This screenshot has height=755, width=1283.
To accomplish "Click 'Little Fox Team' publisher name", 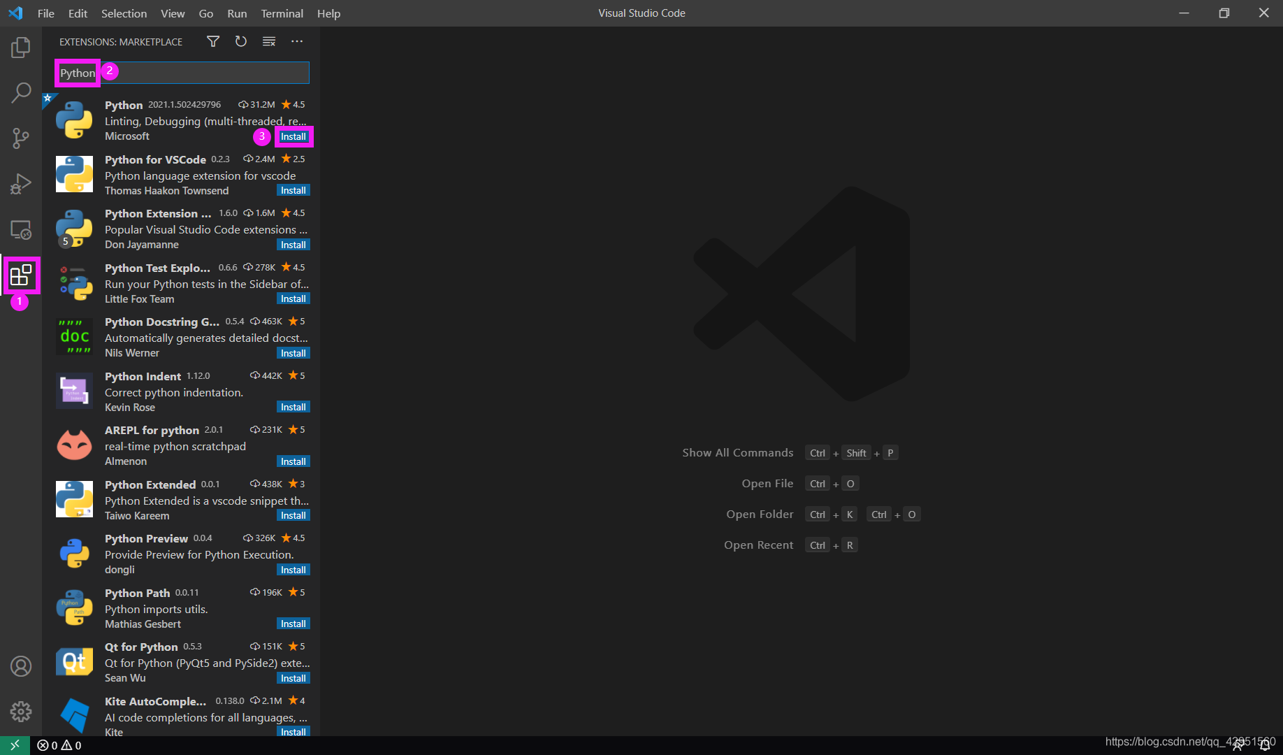I will [139, 299].
